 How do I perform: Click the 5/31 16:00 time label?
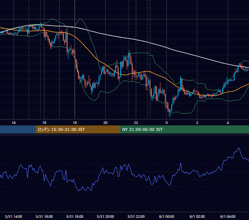pos(44,216)
